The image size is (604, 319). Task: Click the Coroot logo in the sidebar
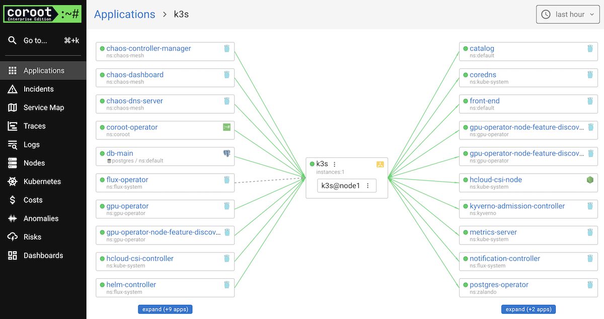pos(42,14)
